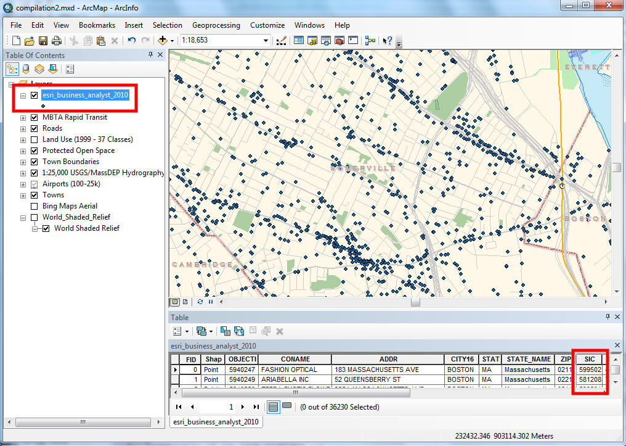Expand the Land Use layer

23,140
